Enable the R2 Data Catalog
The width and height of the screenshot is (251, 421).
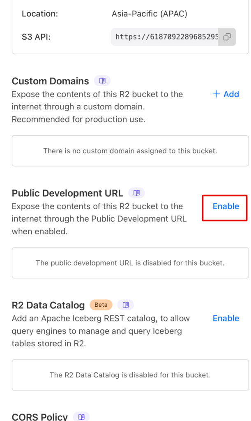[x=226, y=319]
